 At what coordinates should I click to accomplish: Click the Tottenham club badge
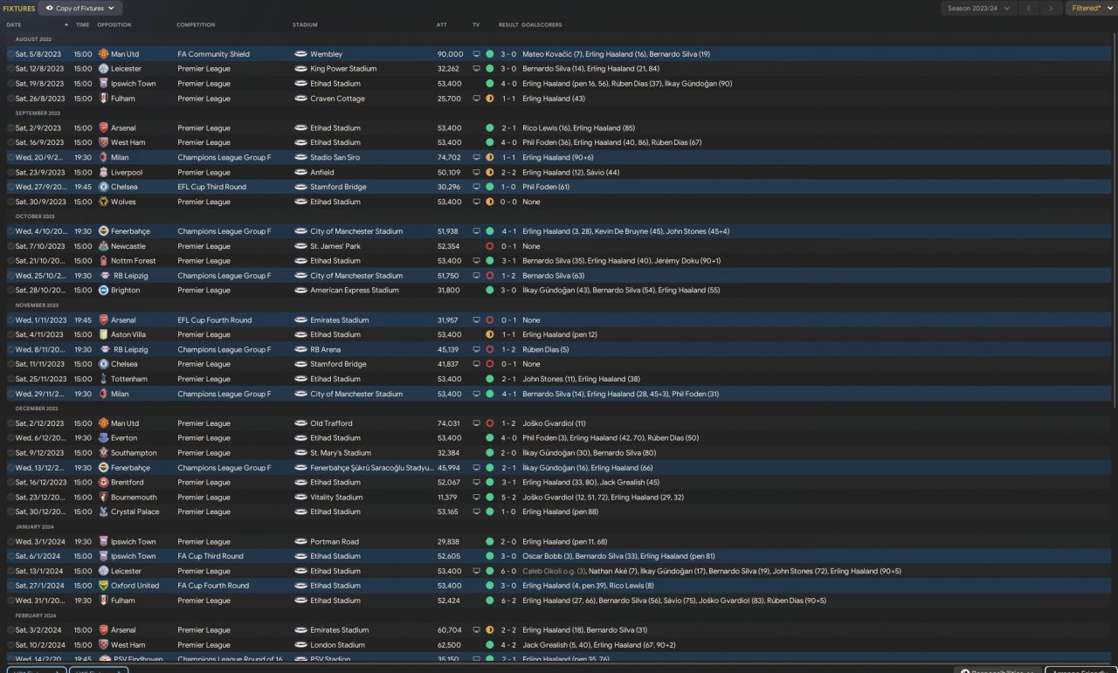103,380
